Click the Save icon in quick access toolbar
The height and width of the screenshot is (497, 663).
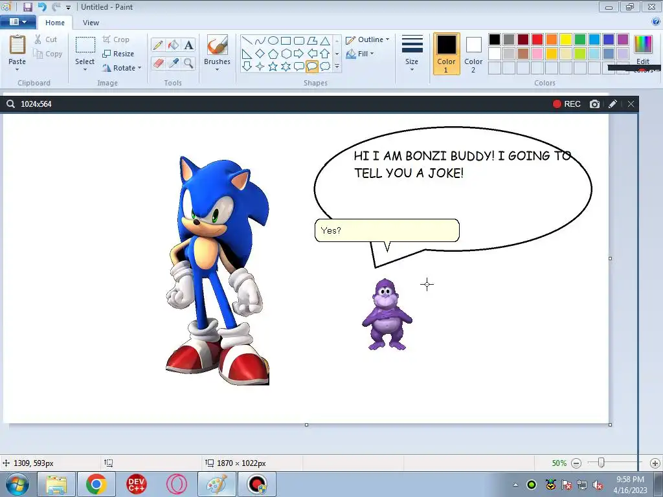(x=27, y=6)
